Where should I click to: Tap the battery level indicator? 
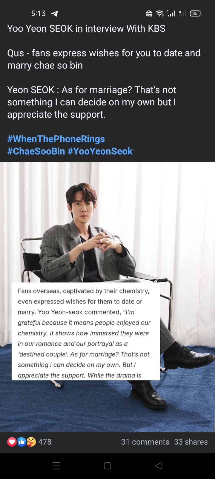click(195, 13)
